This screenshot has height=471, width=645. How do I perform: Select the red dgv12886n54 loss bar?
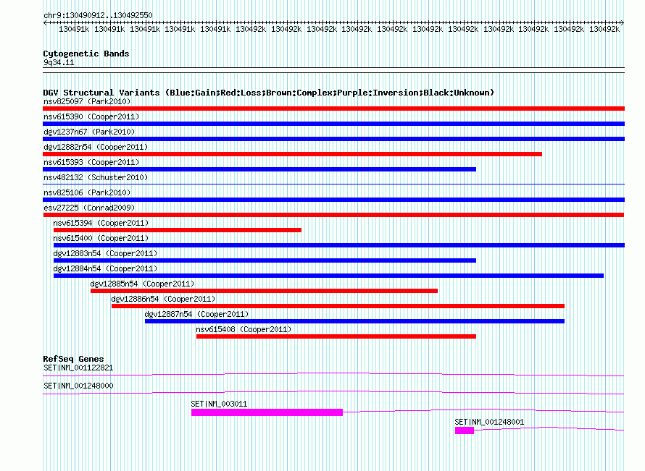coord(338,306)
